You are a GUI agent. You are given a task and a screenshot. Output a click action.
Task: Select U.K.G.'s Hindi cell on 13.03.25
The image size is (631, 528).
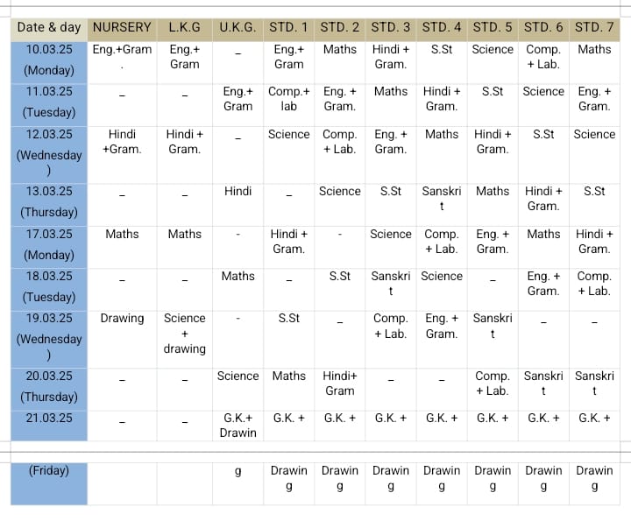coord(238,191)
